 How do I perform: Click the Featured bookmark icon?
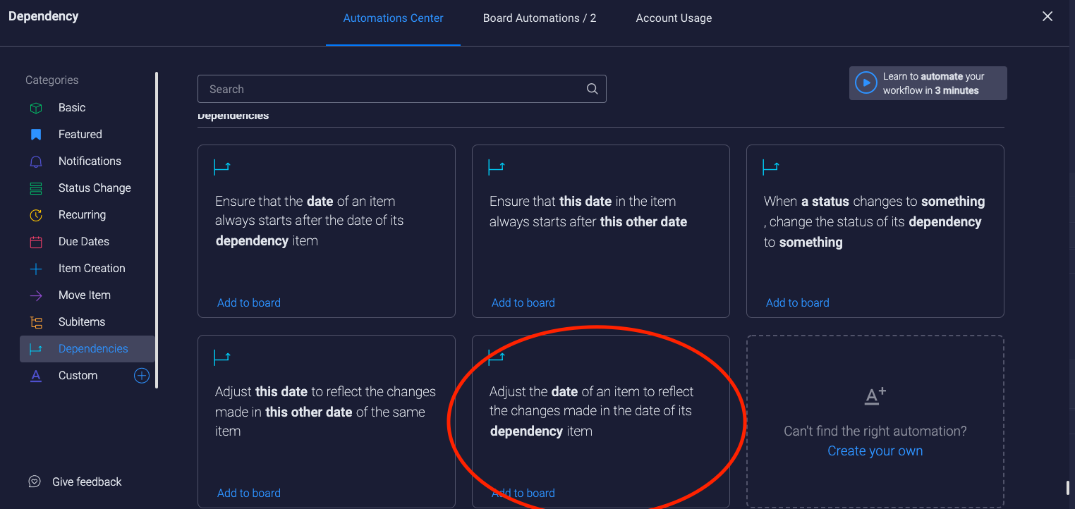coord(36,135)
